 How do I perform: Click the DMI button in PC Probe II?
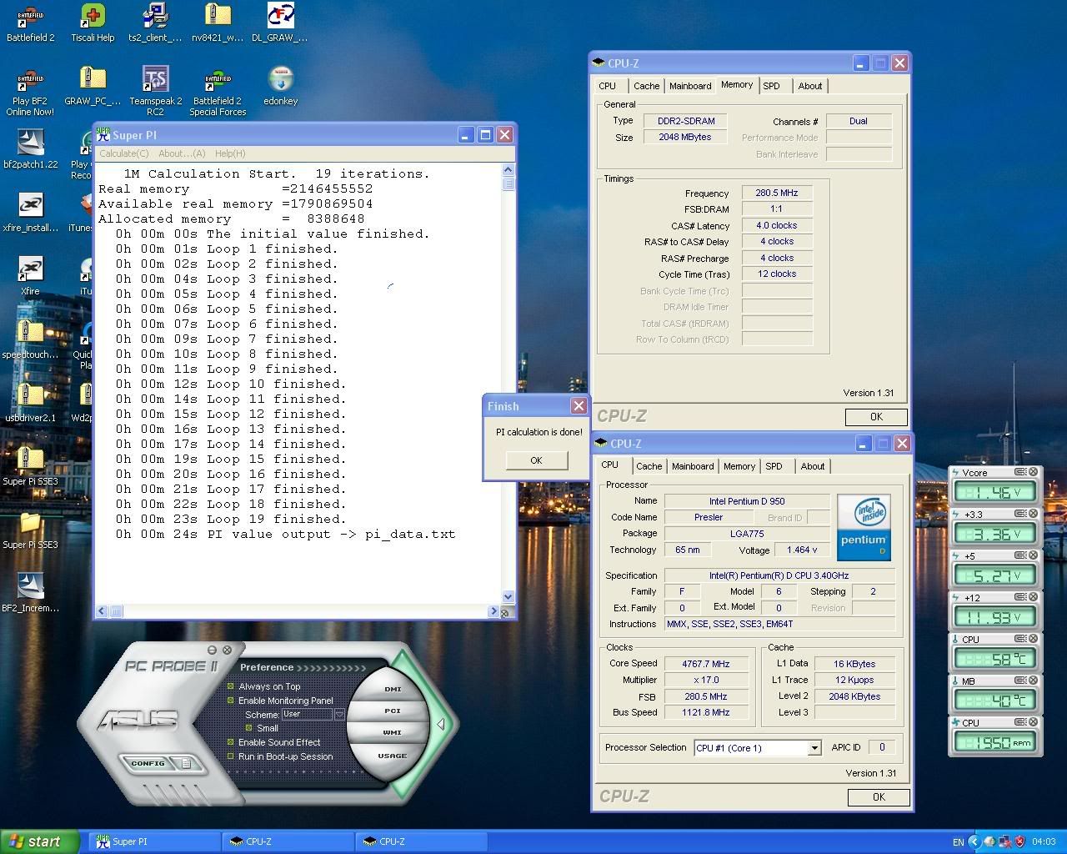pos(393,689)
